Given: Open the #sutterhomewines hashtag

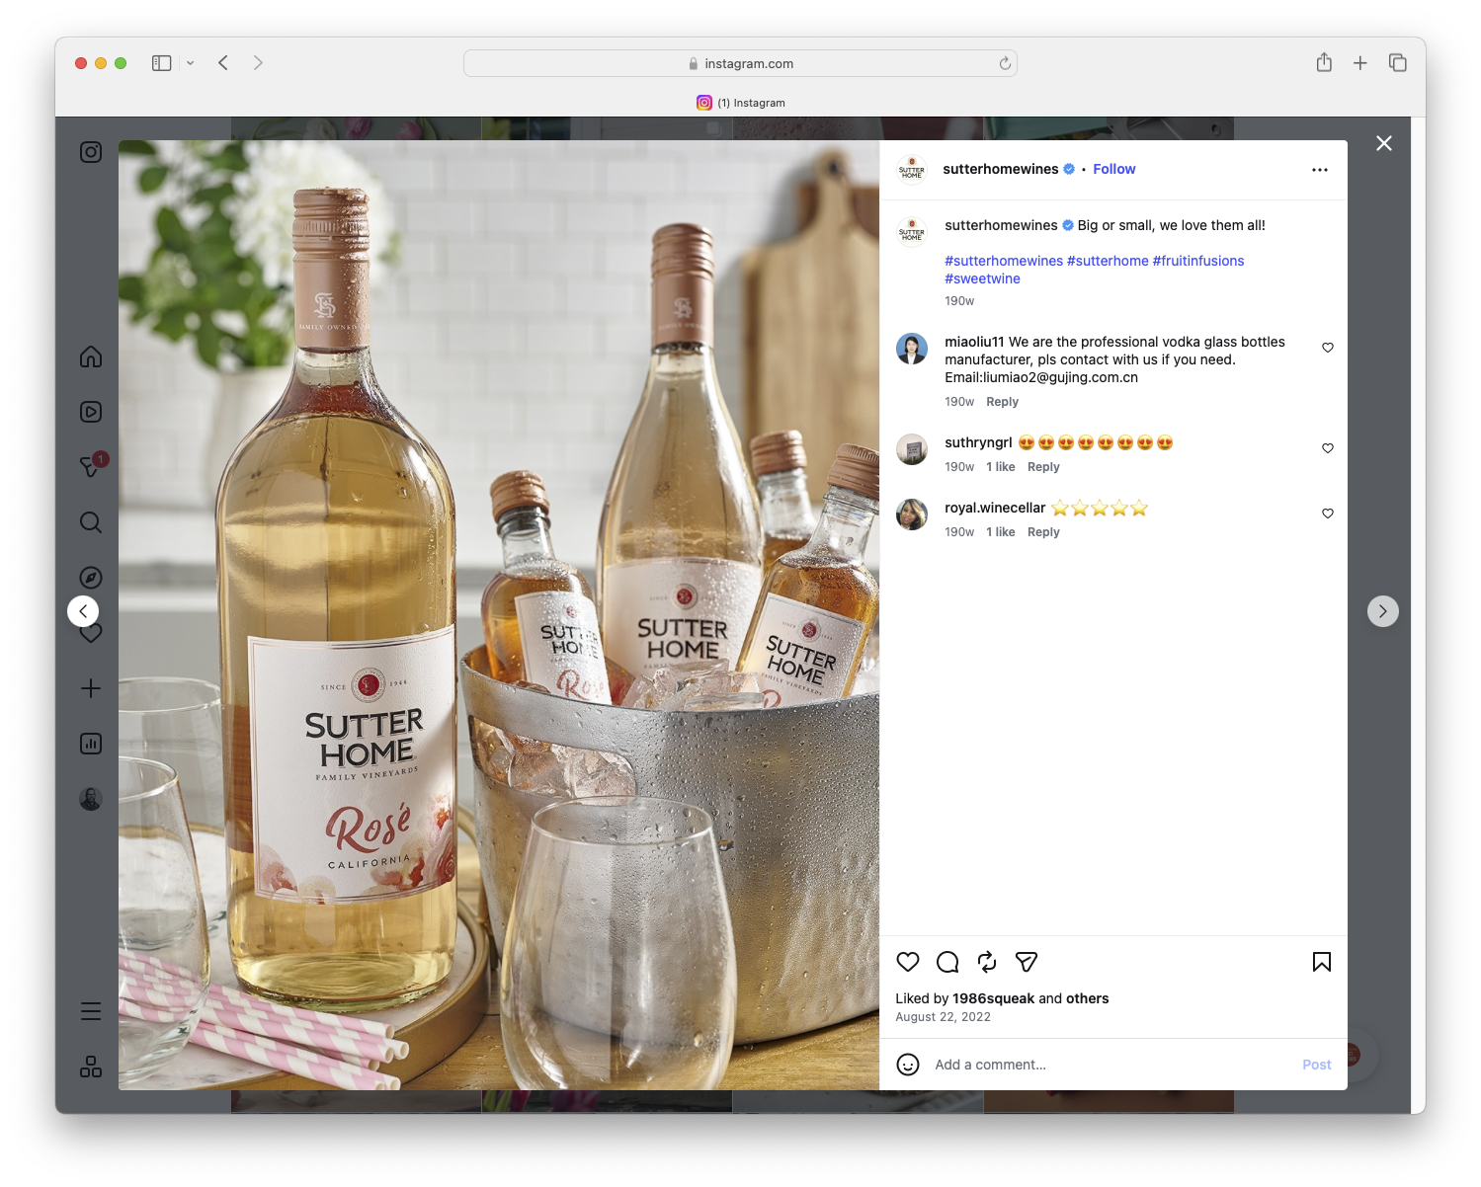Looking at the screenshot, I should pos(1004,261).
